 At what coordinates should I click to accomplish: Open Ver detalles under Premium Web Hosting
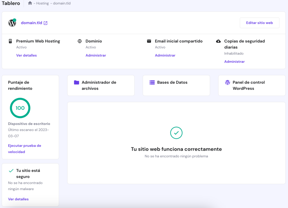point(26,55)
